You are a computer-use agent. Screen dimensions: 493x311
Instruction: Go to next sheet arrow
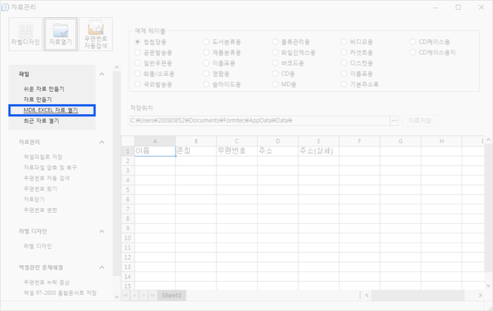pos(144,295)
